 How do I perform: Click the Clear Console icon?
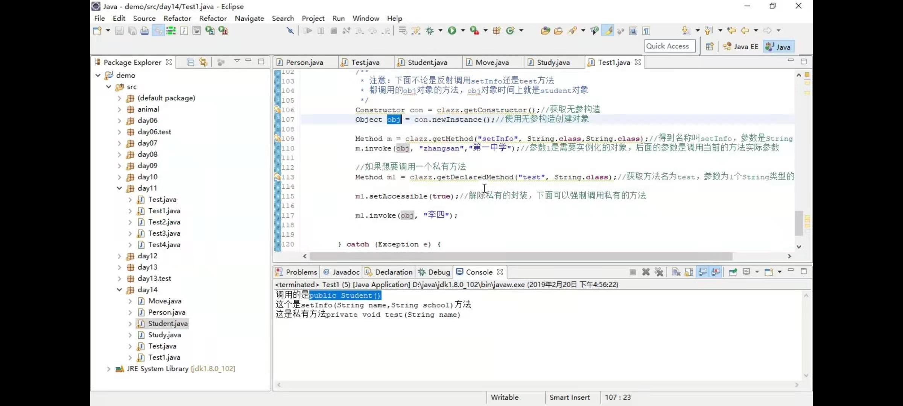676,272
